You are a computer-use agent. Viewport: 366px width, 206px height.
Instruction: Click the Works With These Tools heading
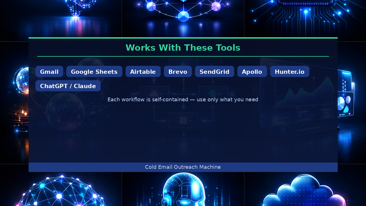pyautogui.click(x=183, y=48)
